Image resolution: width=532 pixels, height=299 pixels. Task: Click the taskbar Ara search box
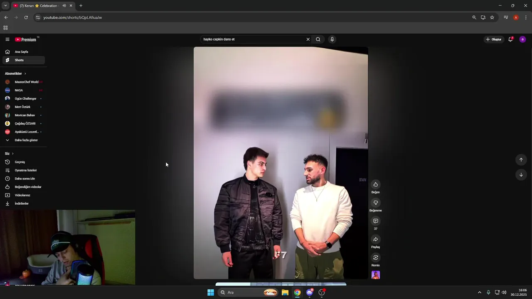coord(248,292)
